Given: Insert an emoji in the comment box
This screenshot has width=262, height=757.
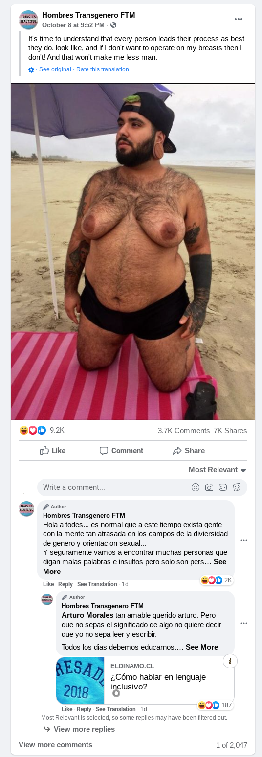Looking at the screenshot, I should coord(196,487).
